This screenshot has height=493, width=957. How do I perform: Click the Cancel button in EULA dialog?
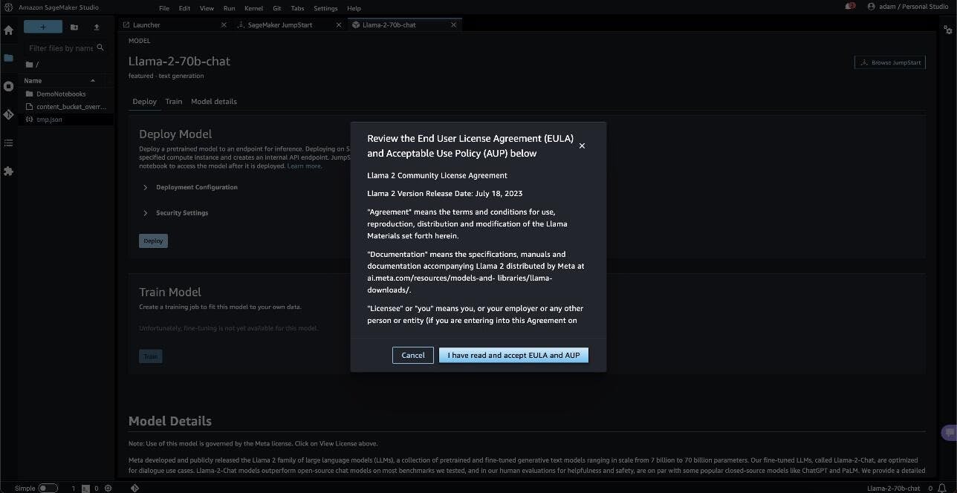click(413, 355)
